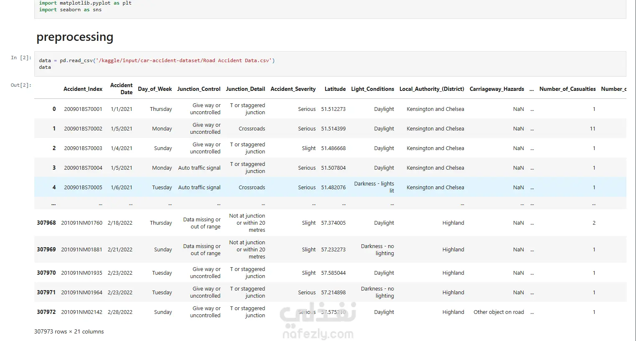Click row index 307969
Image resolution: width=636 pixels, height=341 pixels.
[46, 249]
